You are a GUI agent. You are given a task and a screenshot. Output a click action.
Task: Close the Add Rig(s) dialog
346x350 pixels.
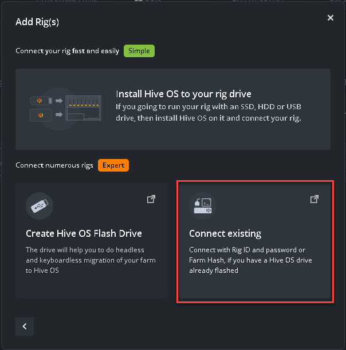click(x=331, y=18)
